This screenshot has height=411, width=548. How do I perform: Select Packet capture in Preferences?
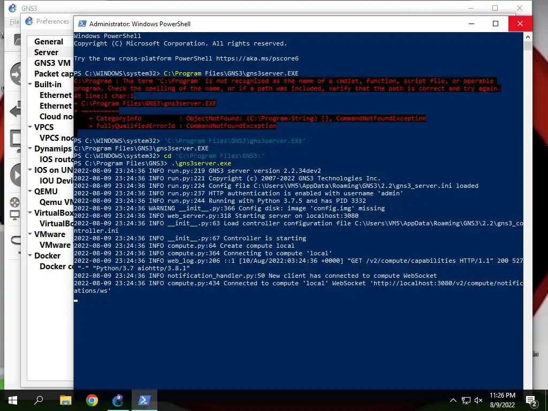click(x=54, y=74)
